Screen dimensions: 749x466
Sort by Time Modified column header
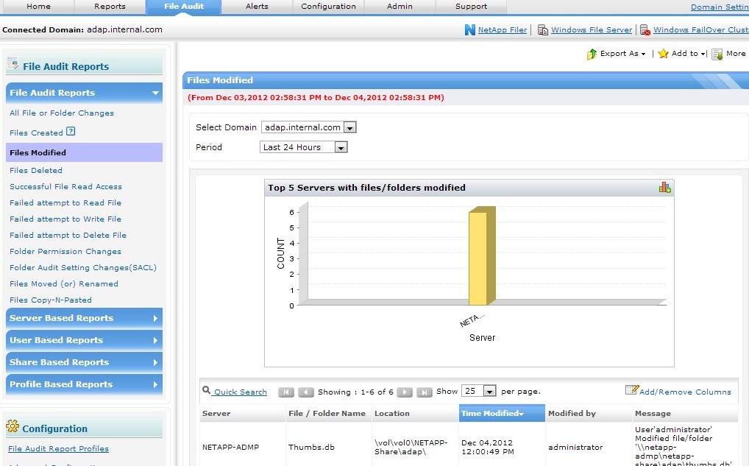492,414
